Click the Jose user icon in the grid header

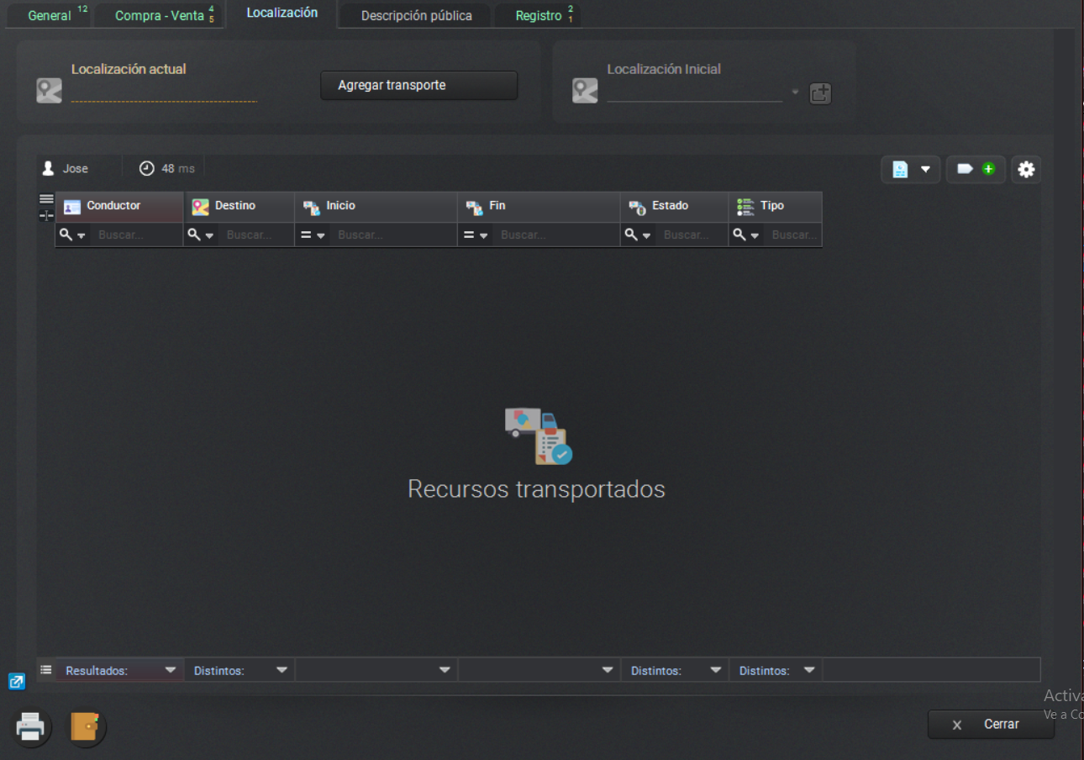[x=49, y=166]
